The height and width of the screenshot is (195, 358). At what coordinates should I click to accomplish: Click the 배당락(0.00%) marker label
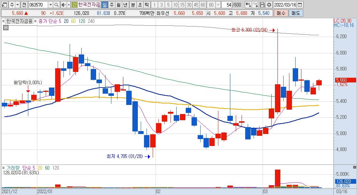pos(28,83)
